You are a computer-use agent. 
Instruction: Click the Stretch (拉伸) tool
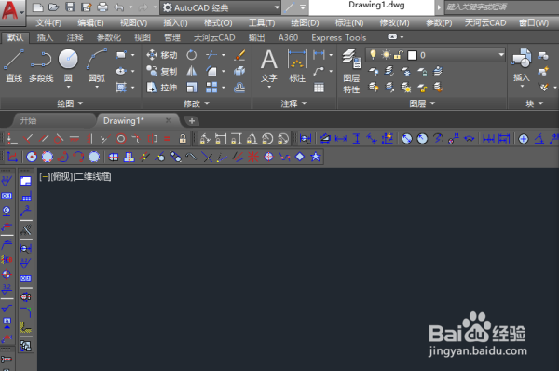tap(162, 88)
